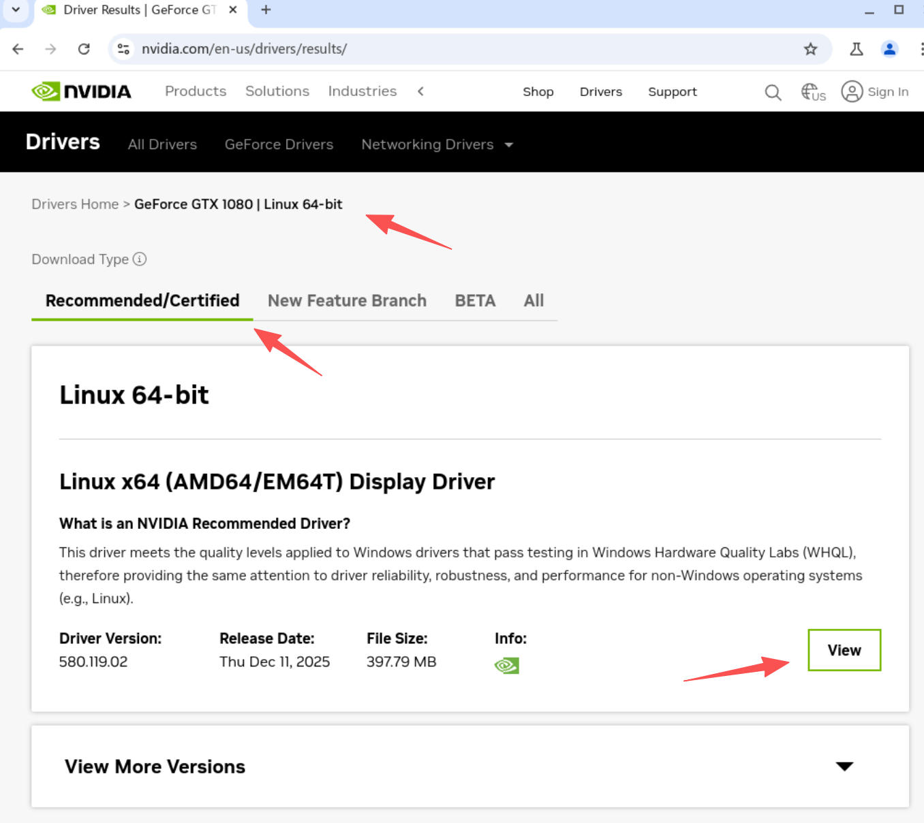The height and width of the screenshot is (823, 924).
Task: Click the Download Type info icon
Action: pos(140,259)
